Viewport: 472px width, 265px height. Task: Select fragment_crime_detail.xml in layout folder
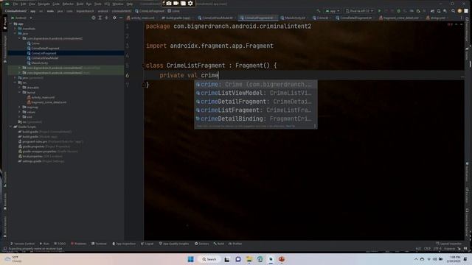[49, 102]
